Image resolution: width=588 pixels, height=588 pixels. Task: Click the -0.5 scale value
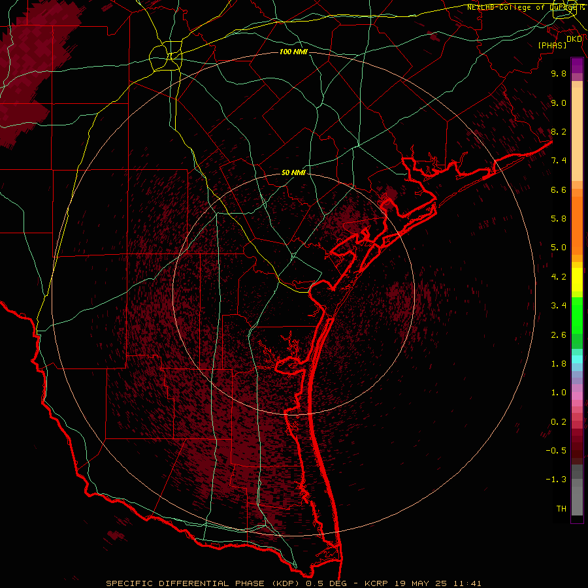[556, 451]
